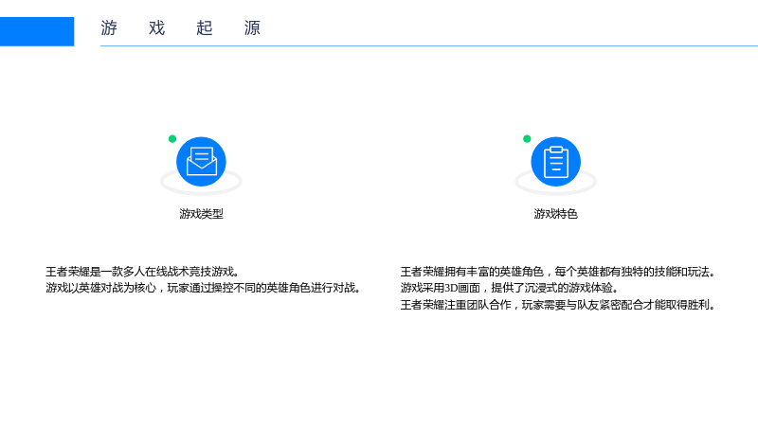Click the 游戏特色 label

click(x=555, y=214)
